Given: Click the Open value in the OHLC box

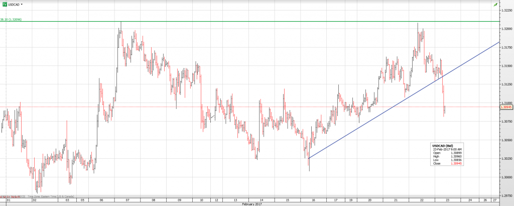Looking at the screenshot, I should 456,153.
